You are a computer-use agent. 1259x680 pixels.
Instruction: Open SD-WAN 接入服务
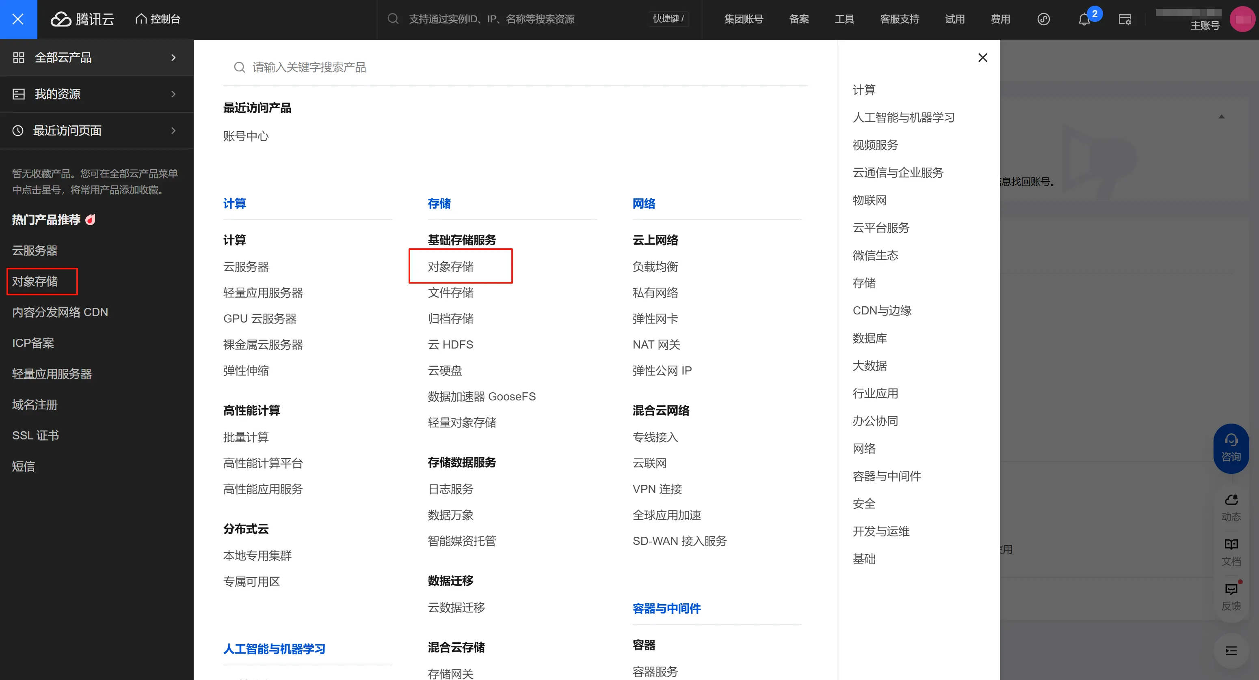click(x=679, y=541)
